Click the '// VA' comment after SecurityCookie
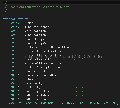 point(78,91)
